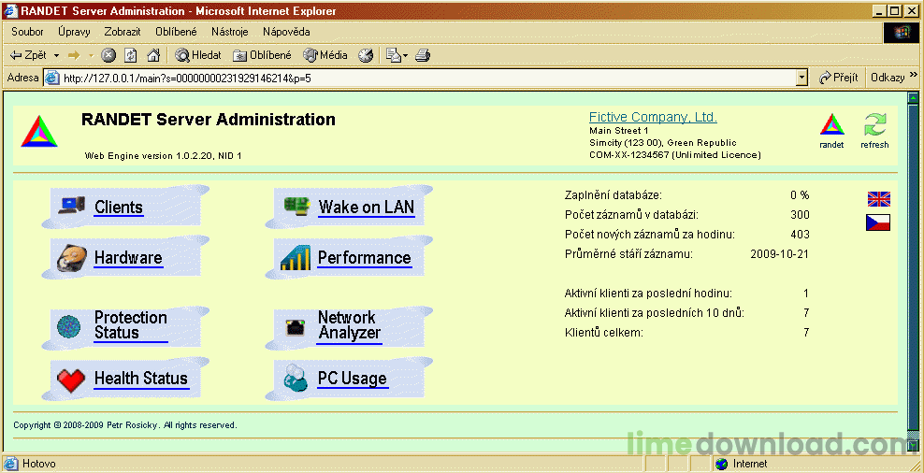924x473 pixels.
Task: Click the 403 new records value
Action: coord(800,235)
